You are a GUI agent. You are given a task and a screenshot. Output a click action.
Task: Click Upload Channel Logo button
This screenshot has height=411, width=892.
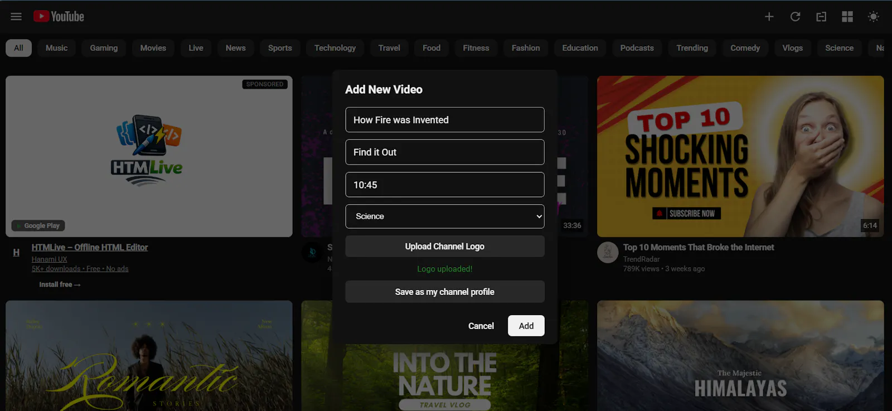click(445, 246)
